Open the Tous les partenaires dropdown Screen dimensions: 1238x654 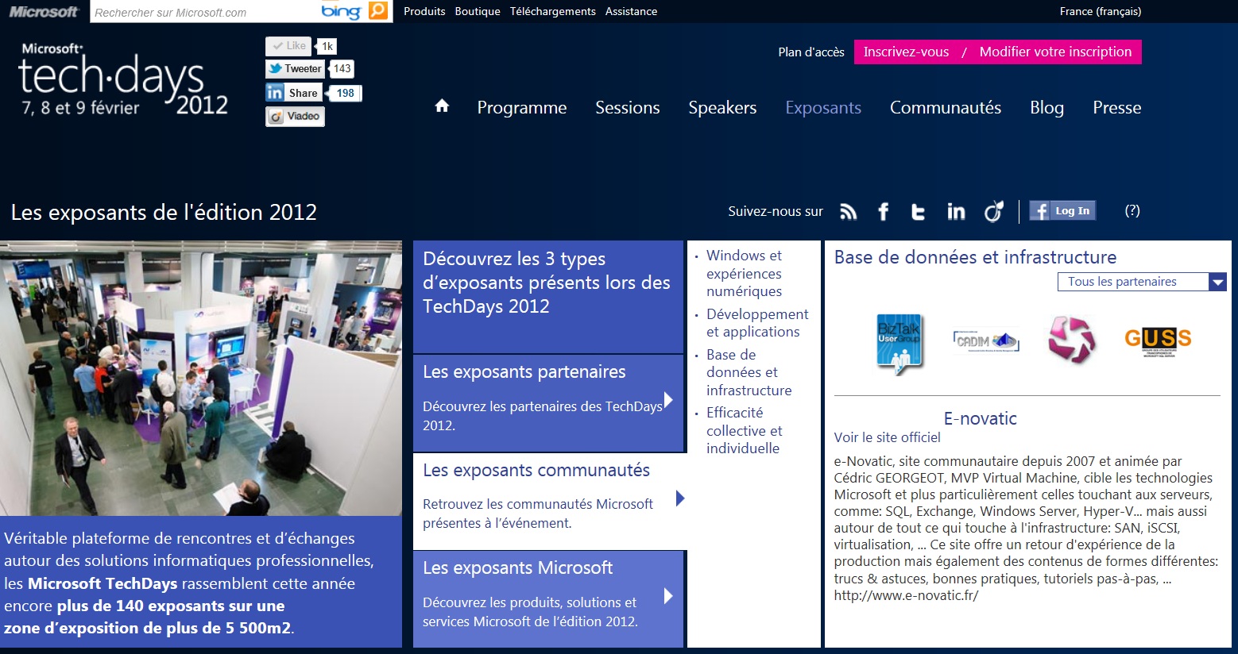pos(1142,282)
